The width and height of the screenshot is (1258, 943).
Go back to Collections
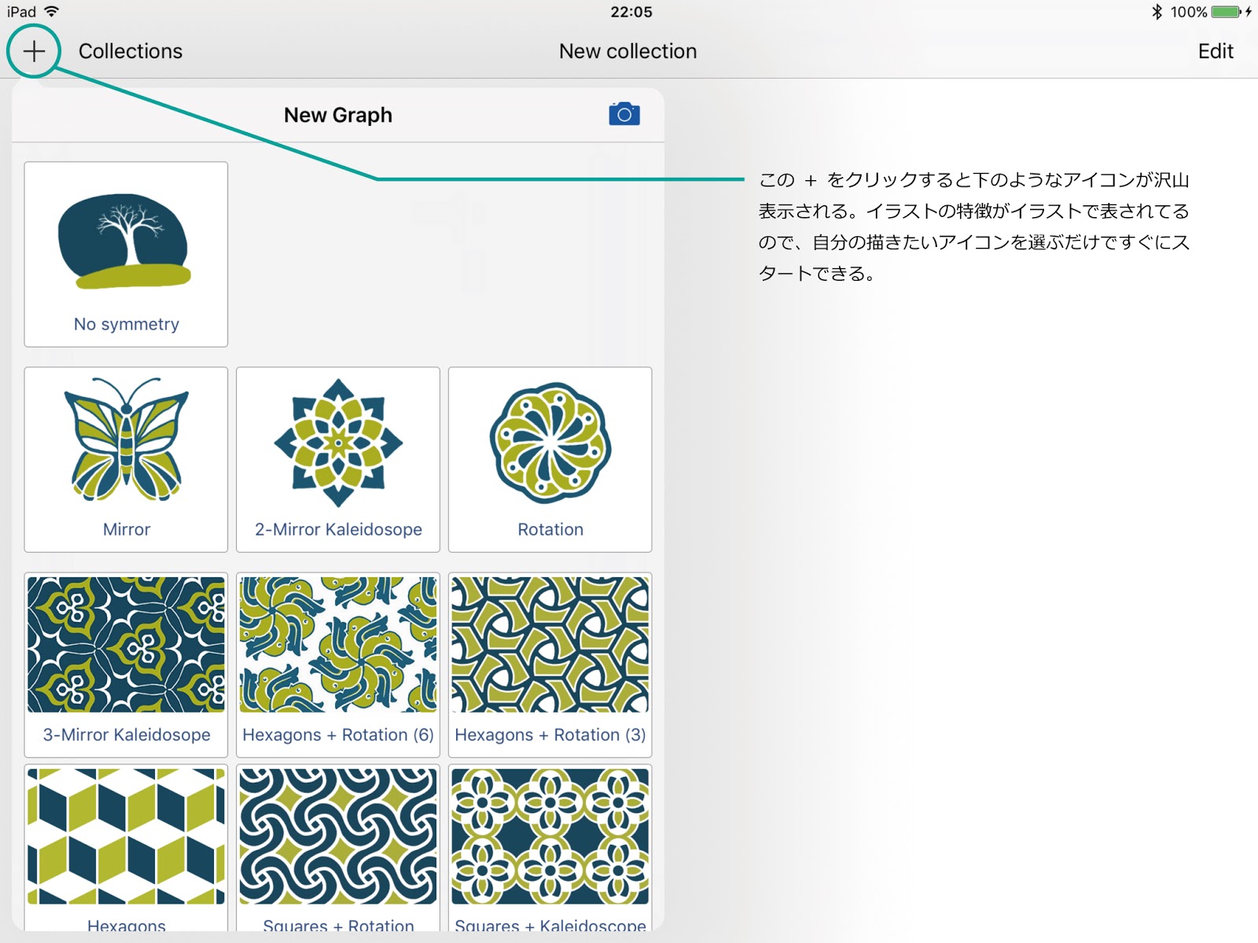coord(131,51)
